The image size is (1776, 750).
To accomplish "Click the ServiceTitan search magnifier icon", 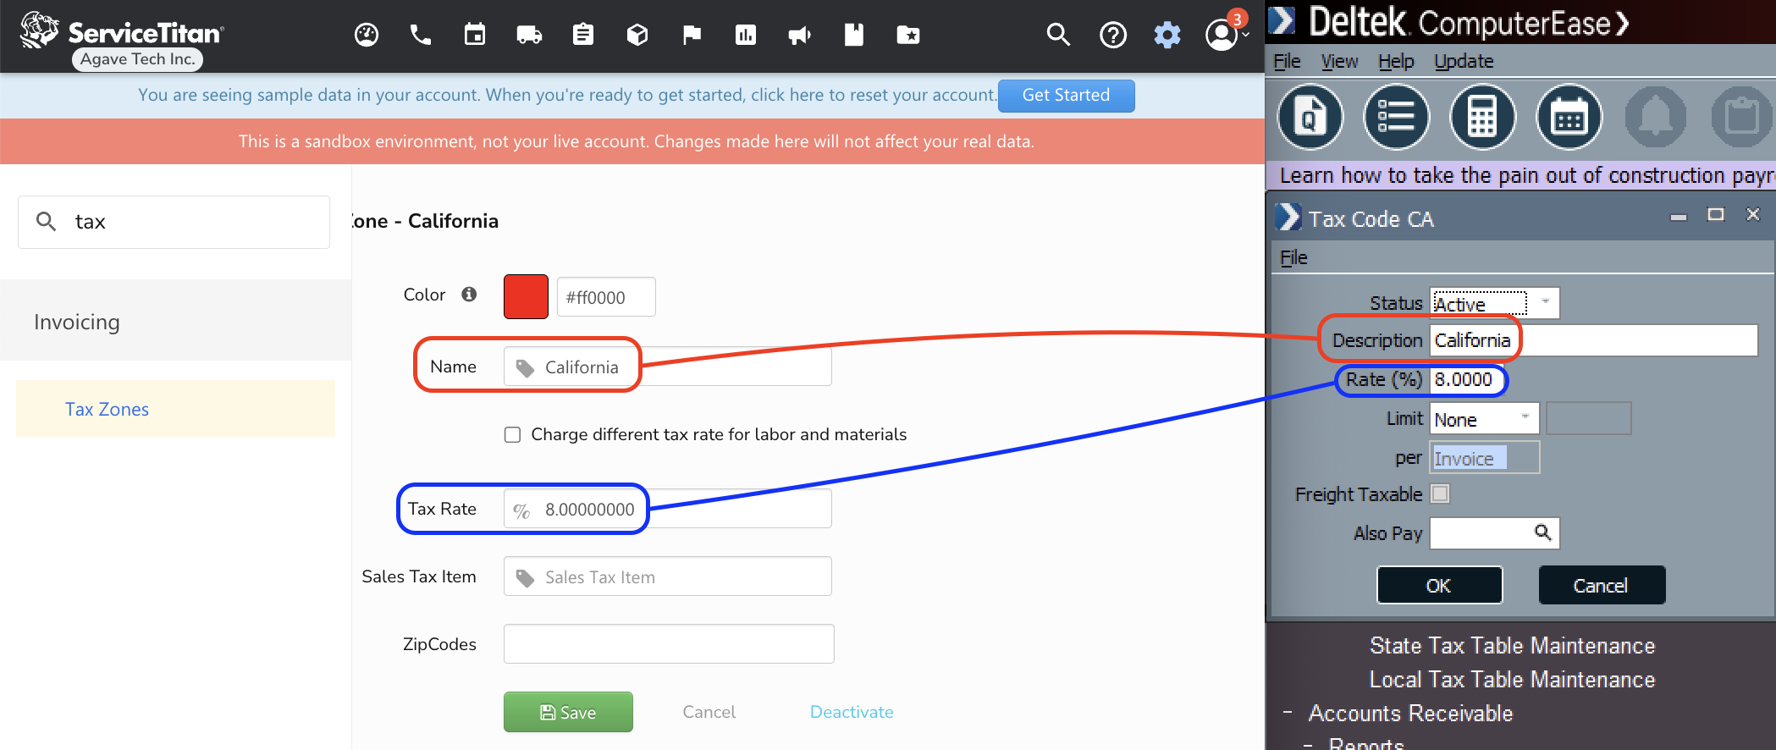I will pos(1058,35).
